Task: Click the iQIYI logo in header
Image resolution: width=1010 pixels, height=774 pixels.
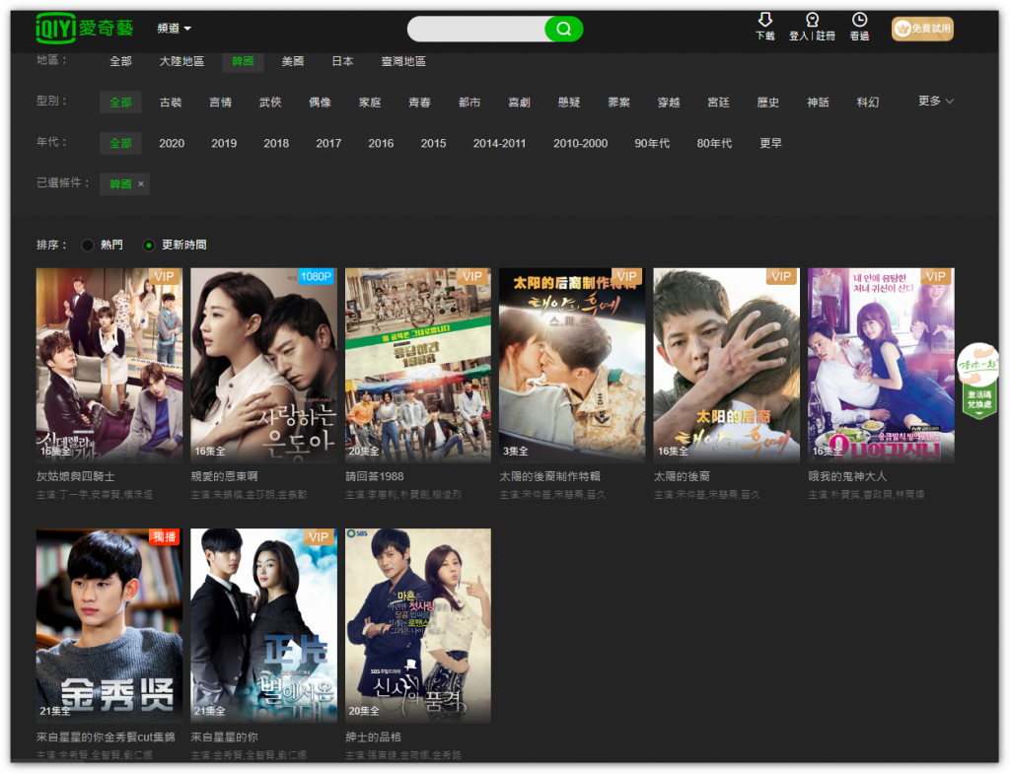Action: click(85, 28)
